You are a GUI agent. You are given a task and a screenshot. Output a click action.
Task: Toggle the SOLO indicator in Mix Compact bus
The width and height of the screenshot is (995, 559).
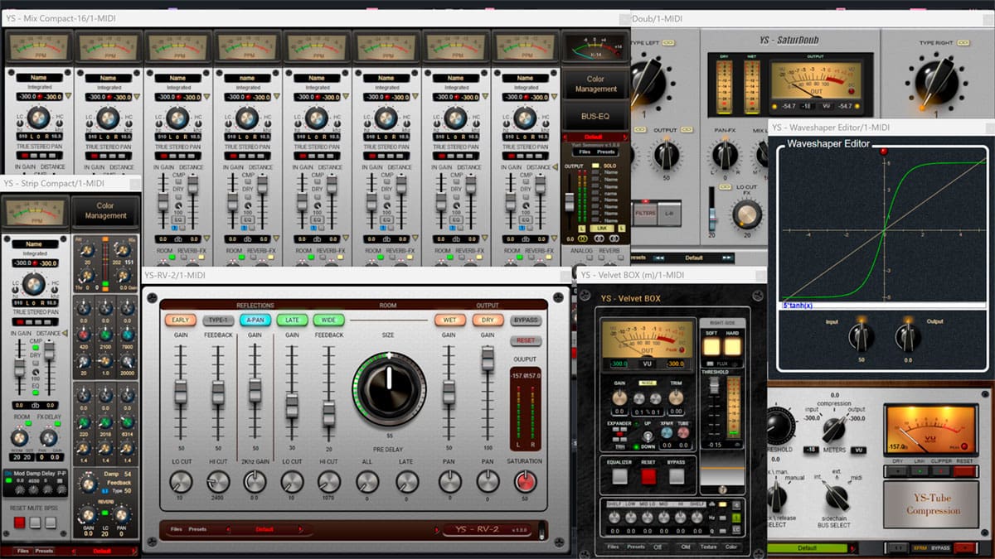(x=595, y=166)
